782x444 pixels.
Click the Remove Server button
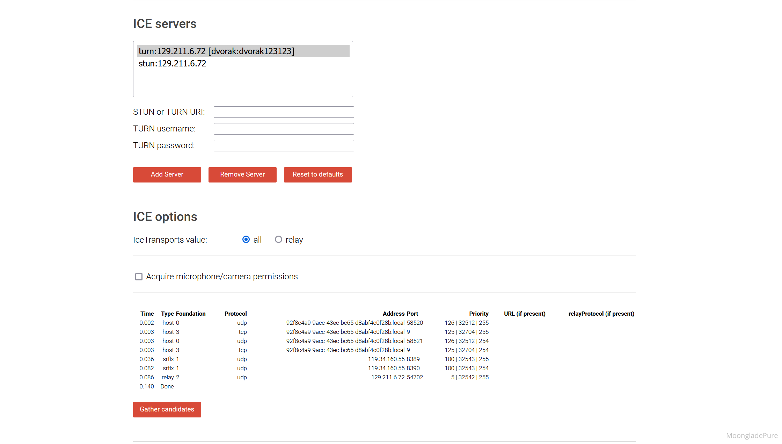tap(242, 174)
